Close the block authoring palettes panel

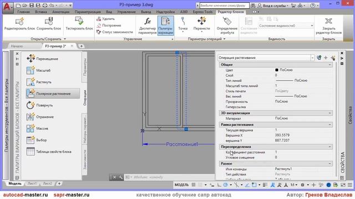pos(17,54)
